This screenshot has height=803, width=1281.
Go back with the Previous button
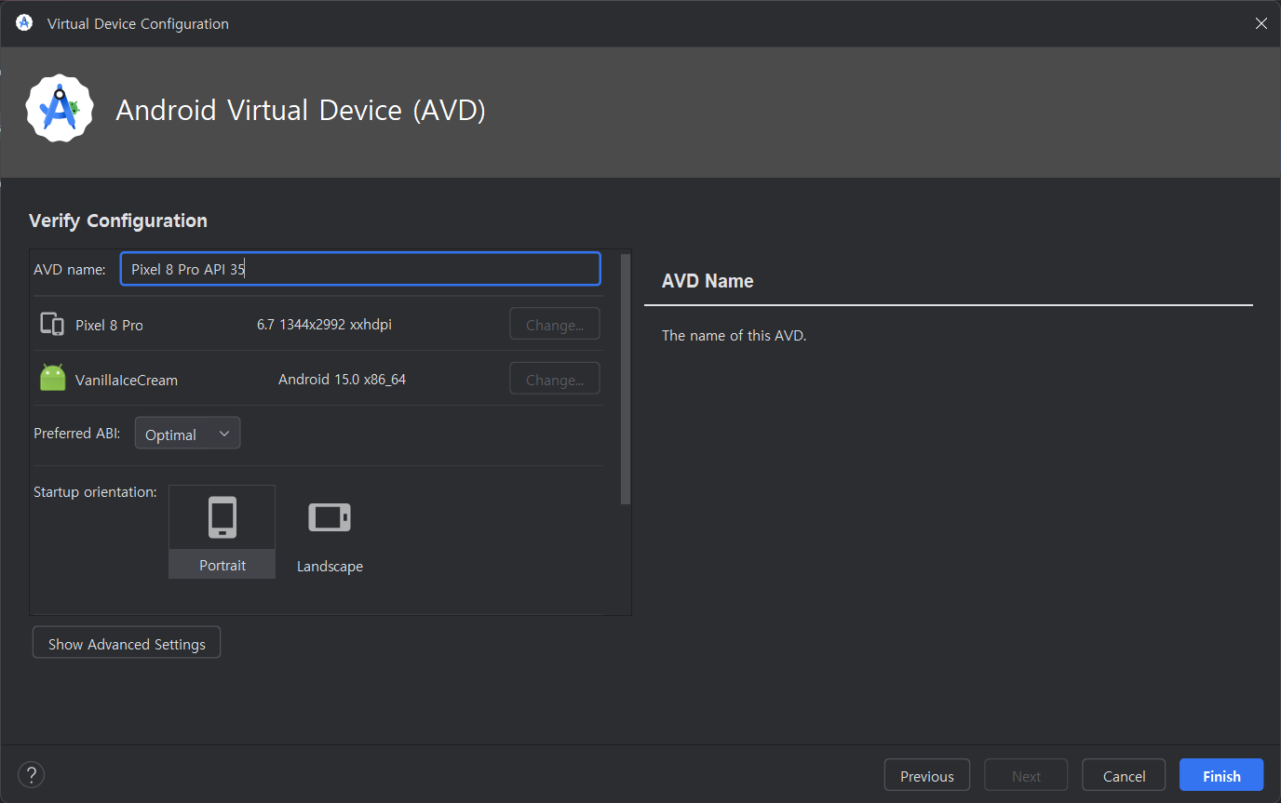point(927,776)
